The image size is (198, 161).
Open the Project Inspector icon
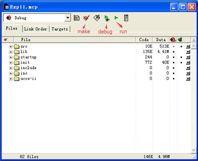(126, 18)
